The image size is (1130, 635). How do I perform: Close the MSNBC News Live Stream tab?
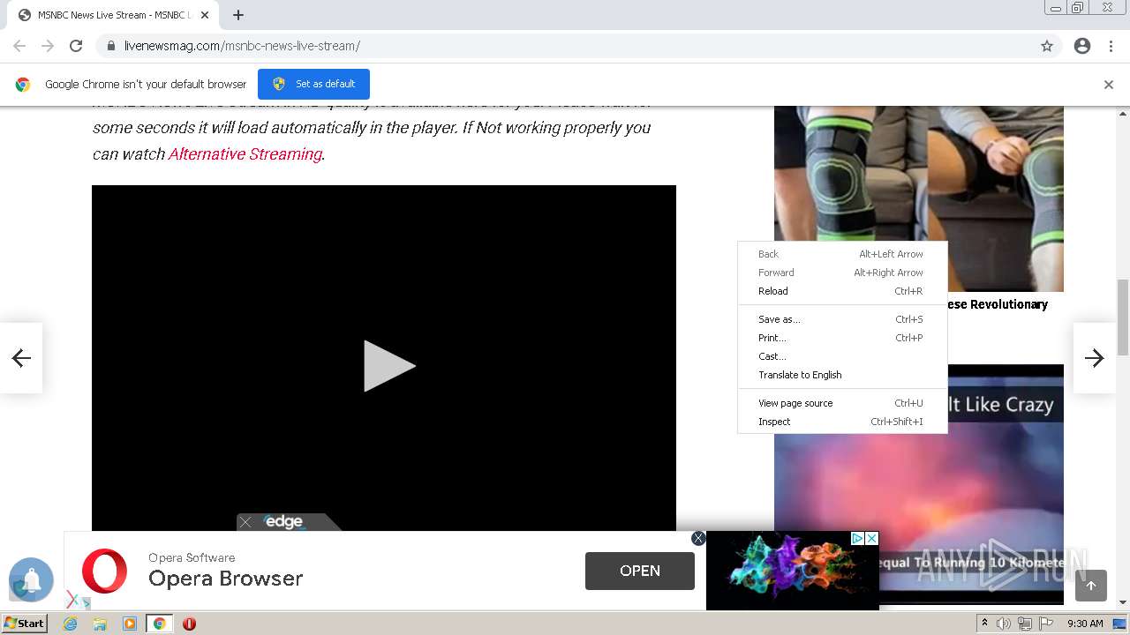click(205, 15)
